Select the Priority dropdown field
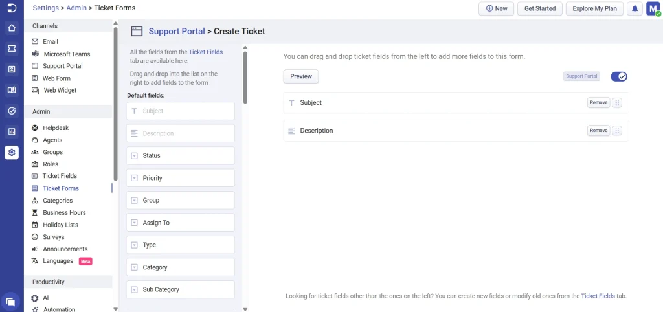The image size is (663, 312). coord(181,178)
